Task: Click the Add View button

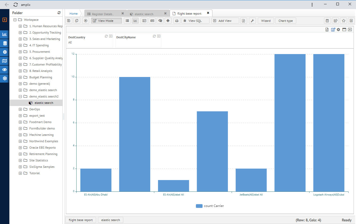Action: (225, 21)
